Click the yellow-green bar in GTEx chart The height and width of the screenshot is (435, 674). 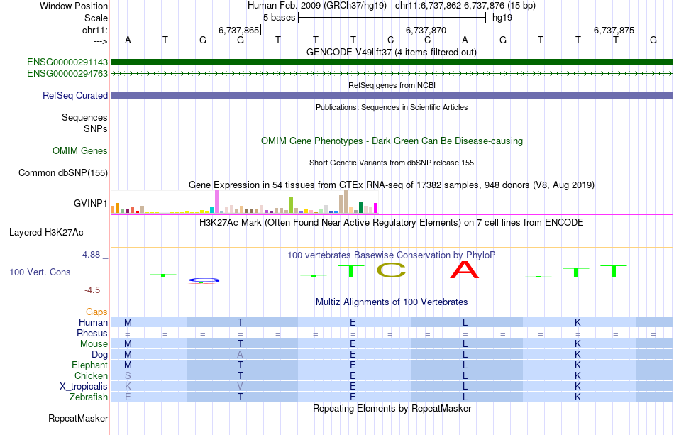pyautogui.click(x=291, y=206)
